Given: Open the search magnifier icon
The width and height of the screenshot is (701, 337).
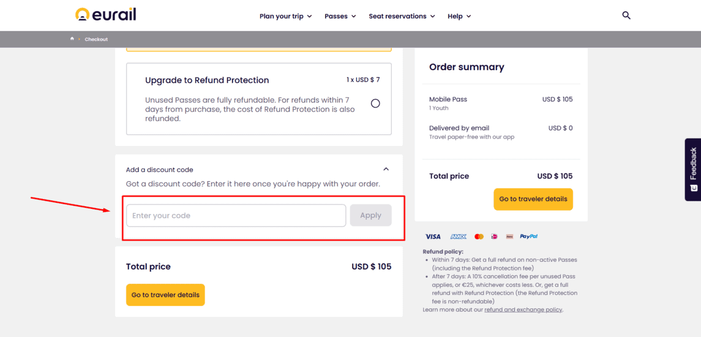Looking at the screenshot, I should coord(626,16).
